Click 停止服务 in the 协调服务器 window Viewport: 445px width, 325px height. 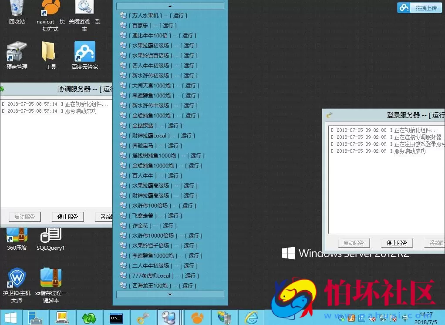coord(67,217)
